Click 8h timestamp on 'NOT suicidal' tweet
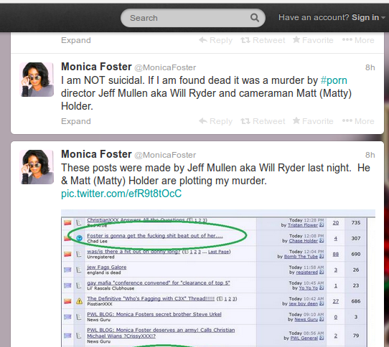 pyautogui.click(x=370, y=67)
